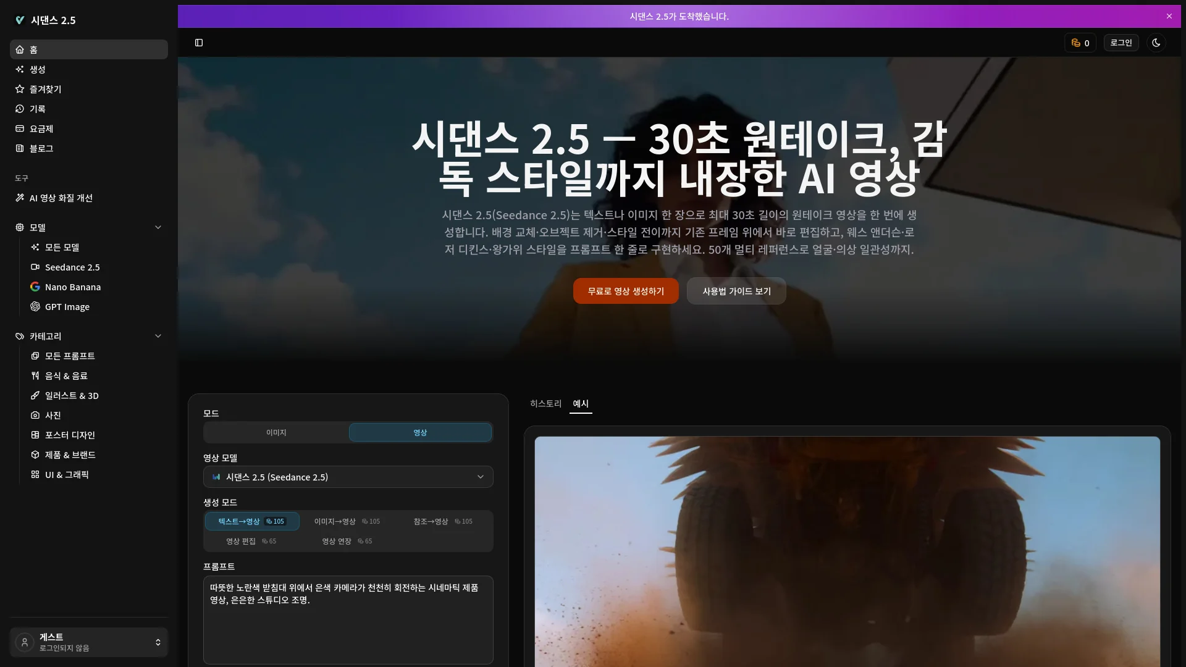Open 기록 history in the sidebar
The height and width of the screenshot is (667, 1186).
(89, 109)
